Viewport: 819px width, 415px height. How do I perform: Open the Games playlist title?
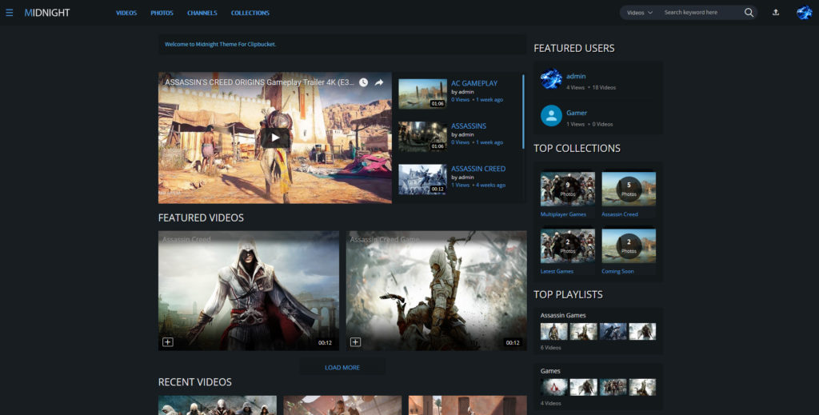coord(550,371)
